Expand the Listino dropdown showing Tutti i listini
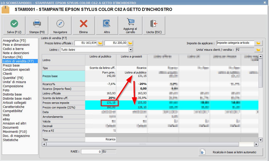This screenshot has width=269, height=161. click(130, 50)
